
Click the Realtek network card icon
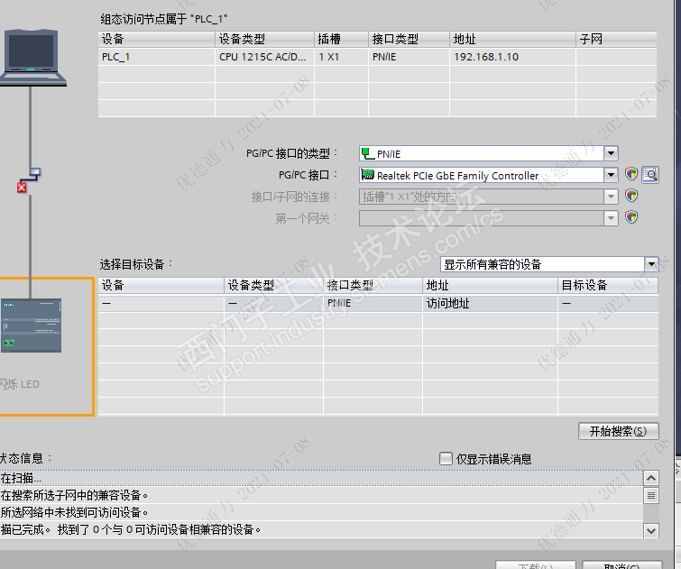click(368, 175)
